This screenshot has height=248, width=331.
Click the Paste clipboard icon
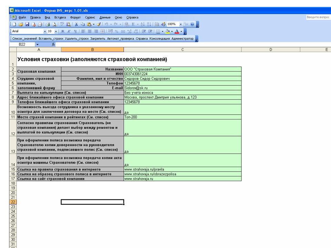(x=89, y=24)
